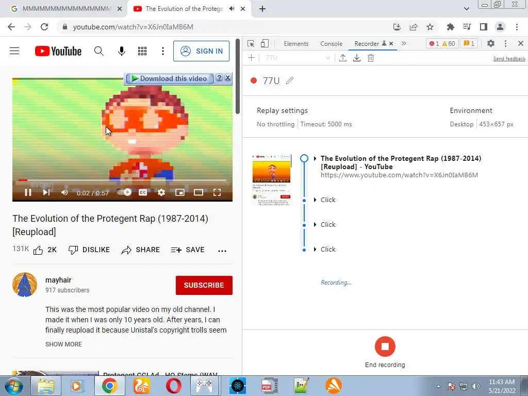The height and width of the screenshot is (396, 528).
Task: Click the SHARE button
Action: [x=141, y=250]
